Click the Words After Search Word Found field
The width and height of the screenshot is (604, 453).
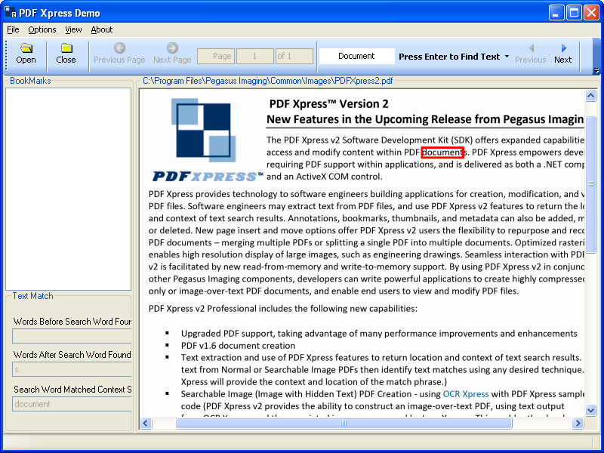point(72,369)
